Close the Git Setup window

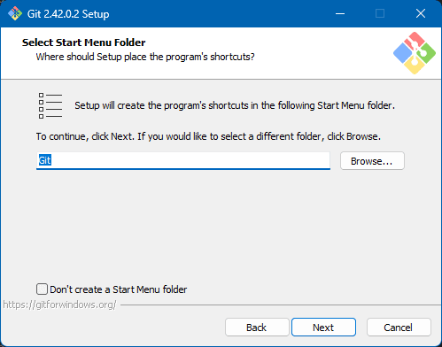pyautogui.click(x=421, y=13)
